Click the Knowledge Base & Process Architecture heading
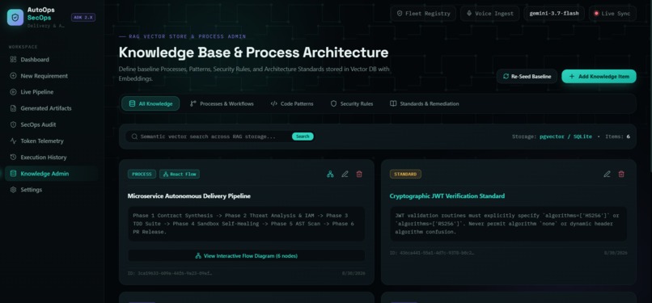Screen dimensions: 652x303 click(253, 53)
